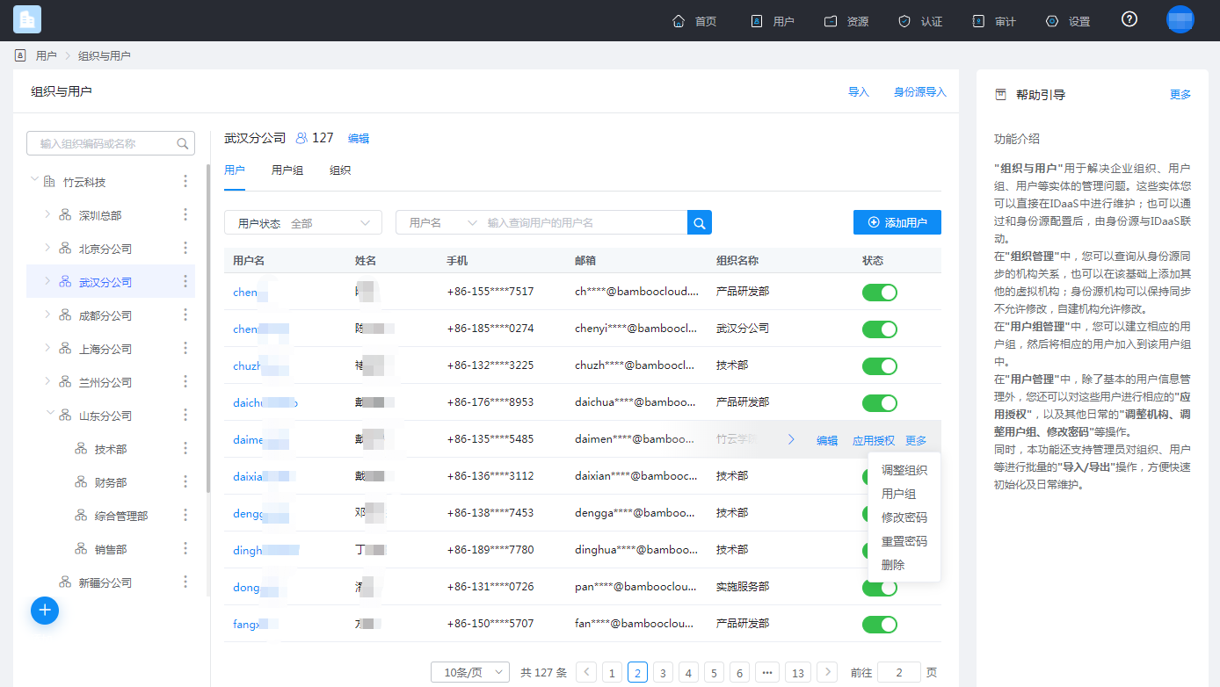The image size is (1220, 687).
Task: Expand the 成都分公司 tree node
Action: tap(47, 315)
